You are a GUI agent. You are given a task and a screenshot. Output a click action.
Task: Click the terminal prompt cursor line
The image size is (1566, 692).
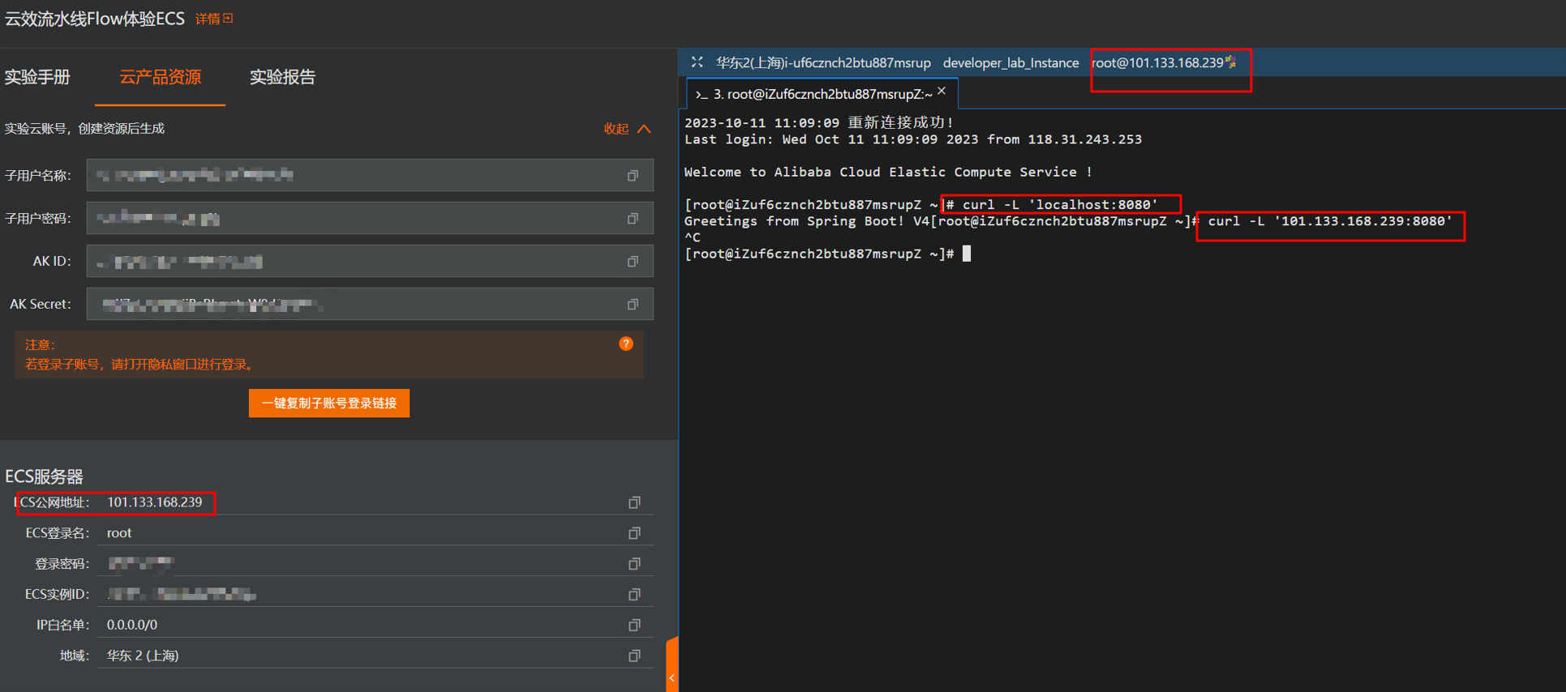[x=827, y=254]
